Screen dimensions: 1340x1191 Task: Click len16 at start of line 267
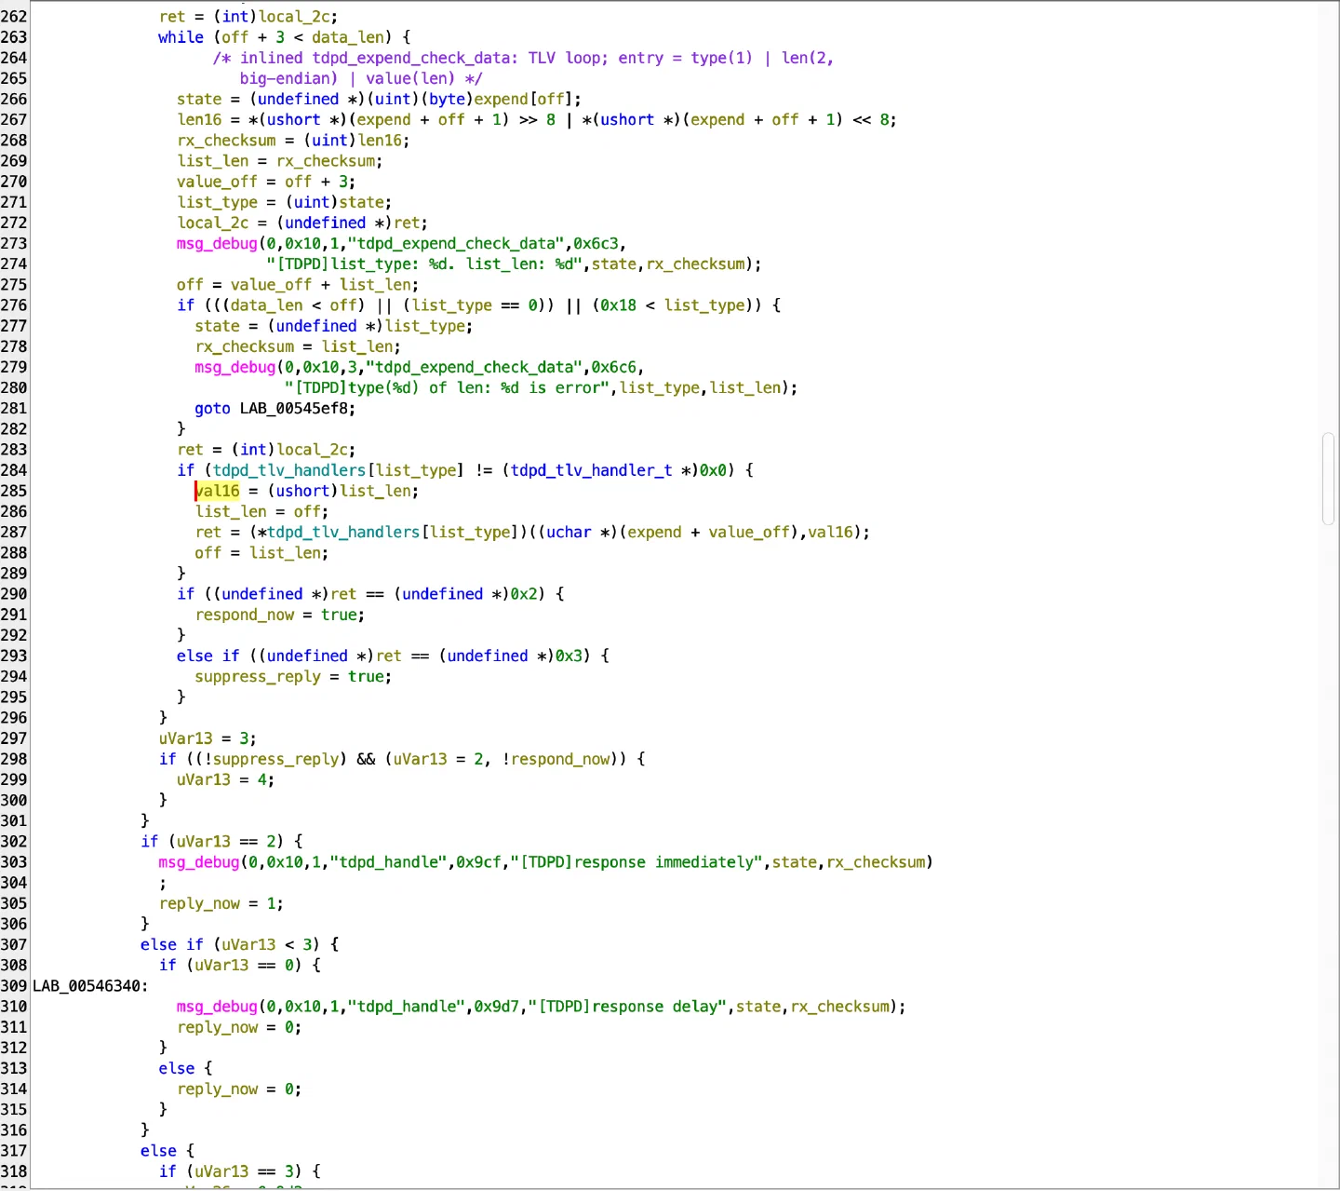click(x=200, y=119)
